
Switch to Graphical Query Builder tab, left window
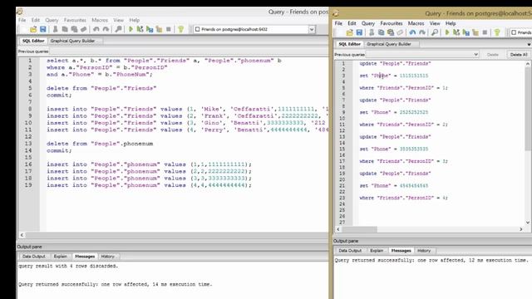(72, 41)
